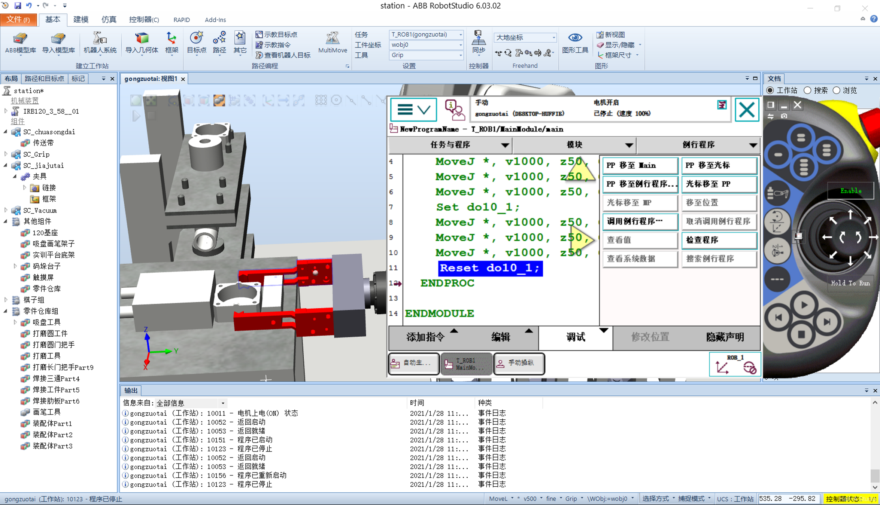Click the PP 移至 Main button
The width and height of the screenshot is (880, 505).
click(x=640, y=165)
